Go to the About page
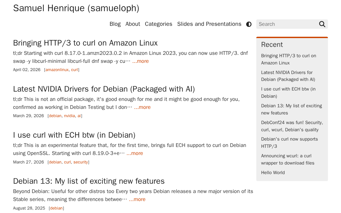Screen dimensions: 341x213 tap(133, 24)
